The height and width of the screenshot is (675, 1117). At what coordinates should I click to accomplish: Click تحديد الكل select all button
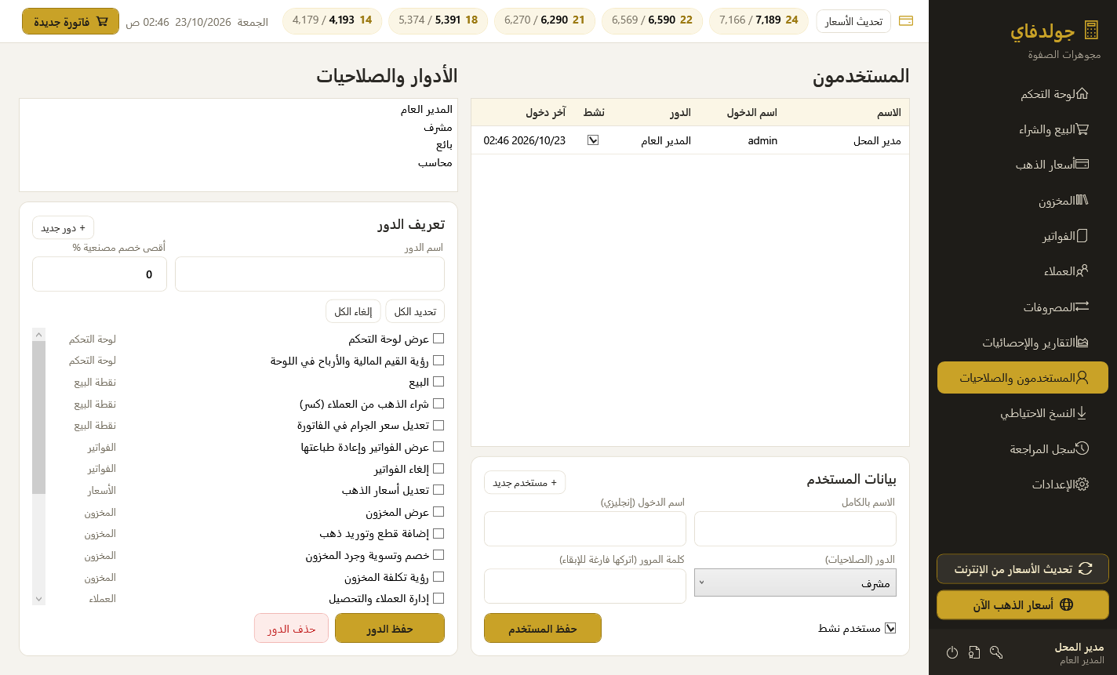point(415,311)
